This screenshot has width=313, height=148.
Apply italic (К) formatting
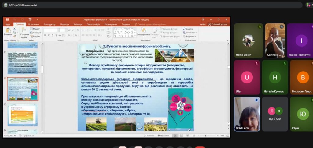click(49, 35)
